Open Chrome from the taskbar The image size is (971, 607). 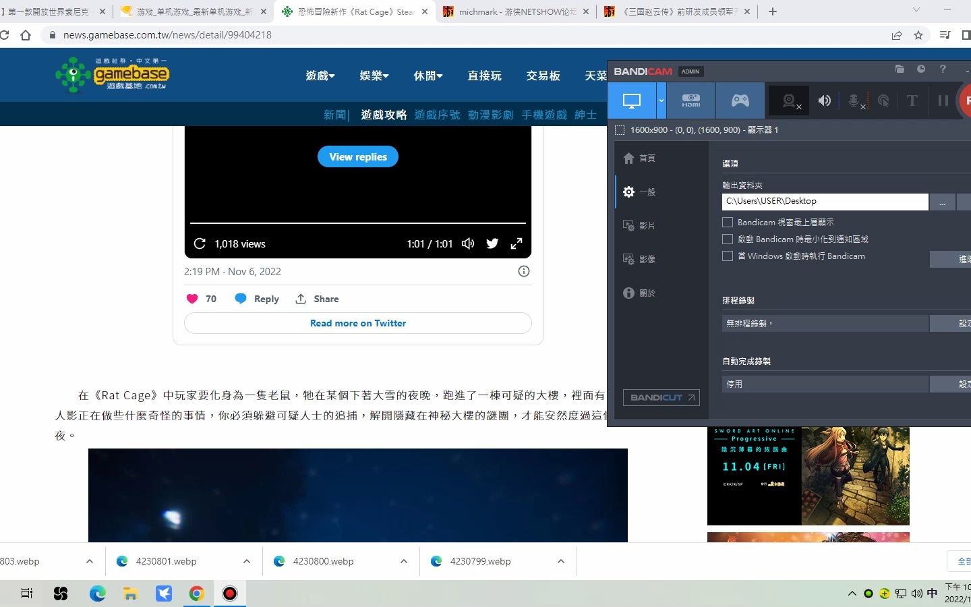[x=196, y=594]
